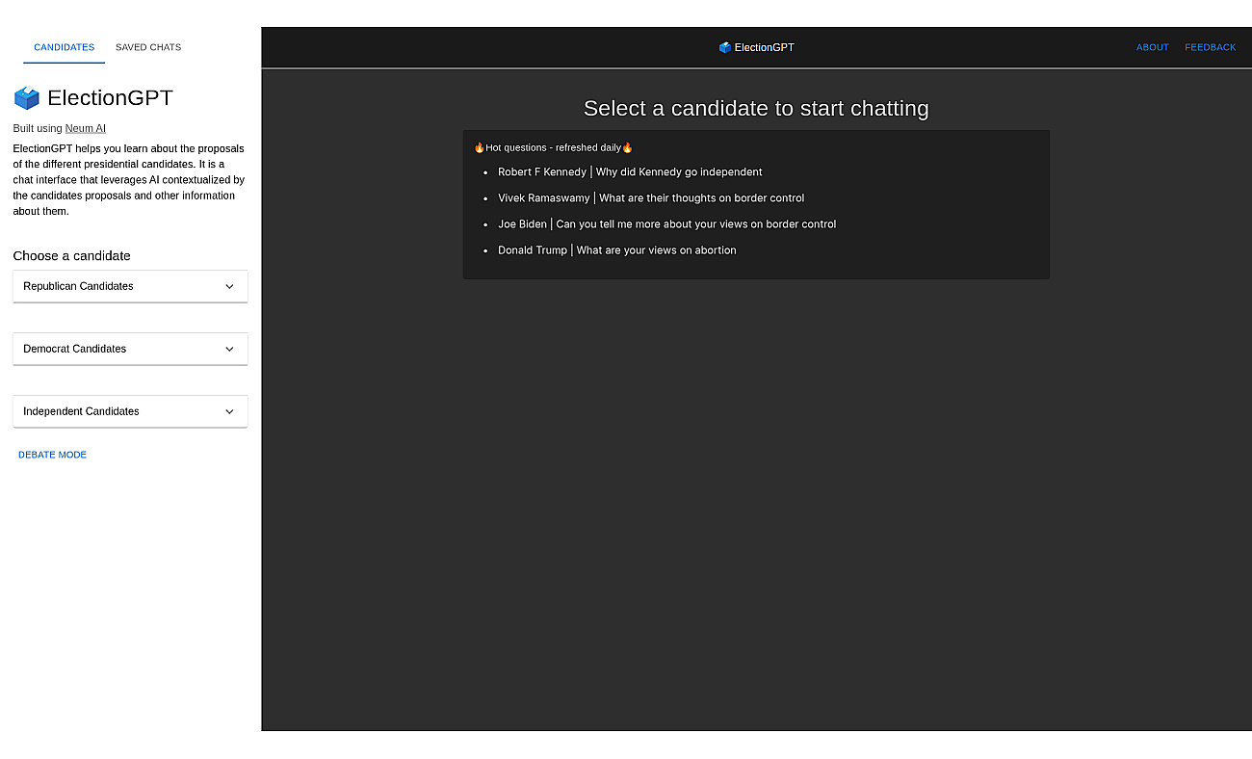Select the Joe Biden border control question

tap(666, 224)
